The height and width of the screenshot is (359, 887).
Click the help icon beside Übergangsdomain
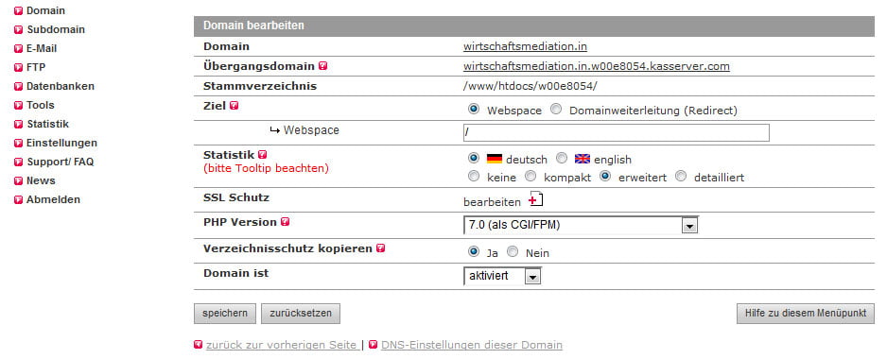[x=323, y=65]
